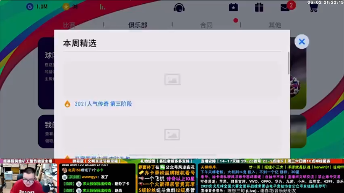
Task: Open the 2021人气传奇 第三阶段 link
Action: tap(103, 104)
